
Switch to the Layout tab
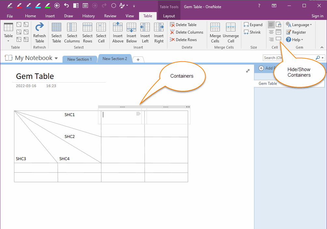(x=169, y=16)
